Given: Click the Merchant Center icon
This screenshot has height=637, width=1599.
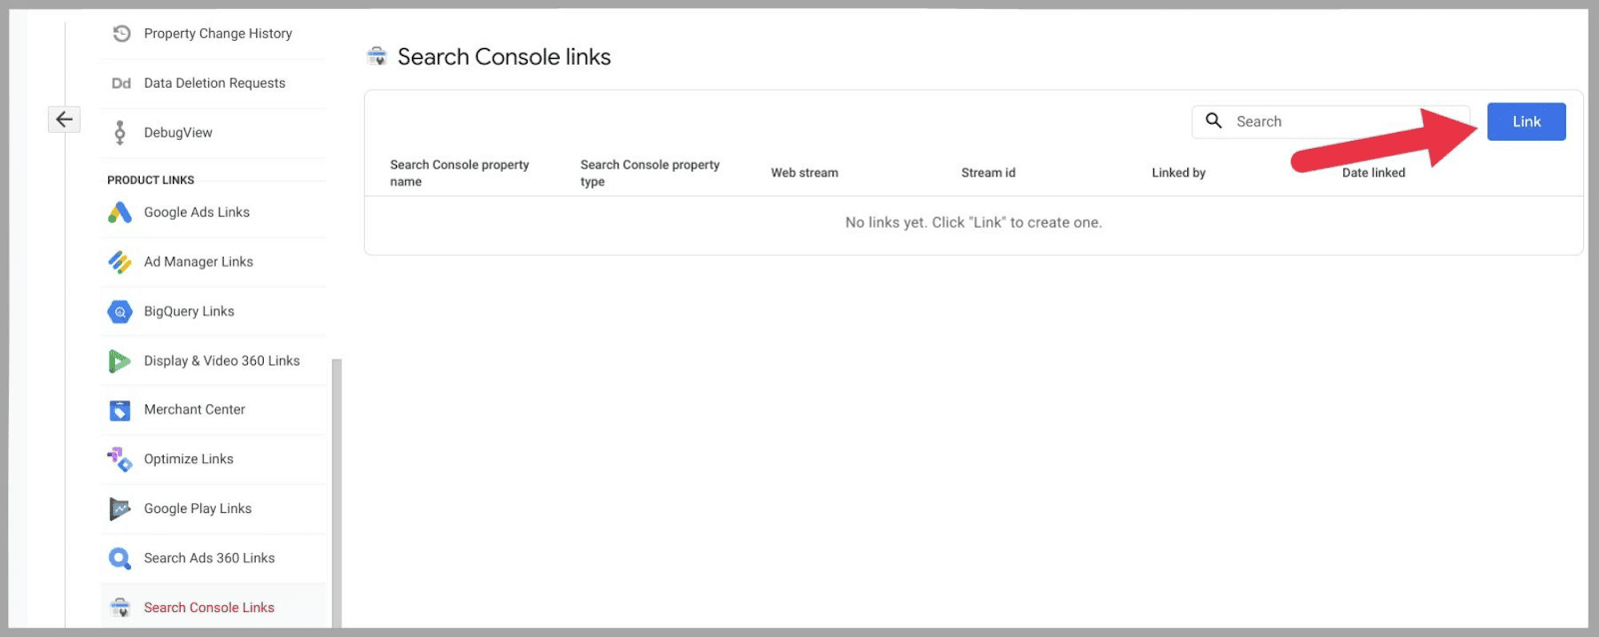Looking at the screenshot, I should 120,410.
